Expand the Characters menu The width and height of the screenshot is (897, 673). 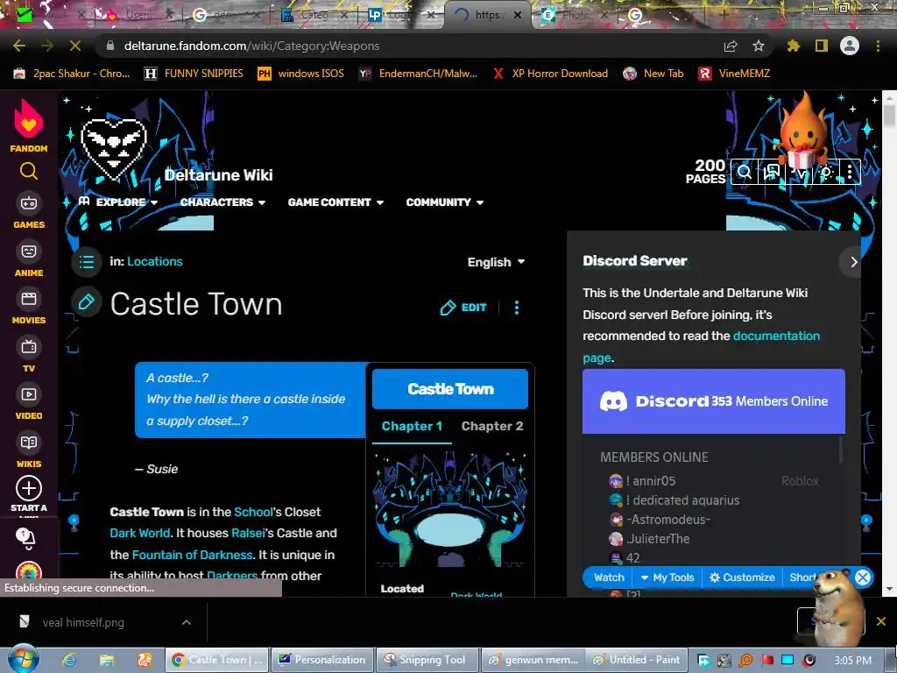(222, 202)
